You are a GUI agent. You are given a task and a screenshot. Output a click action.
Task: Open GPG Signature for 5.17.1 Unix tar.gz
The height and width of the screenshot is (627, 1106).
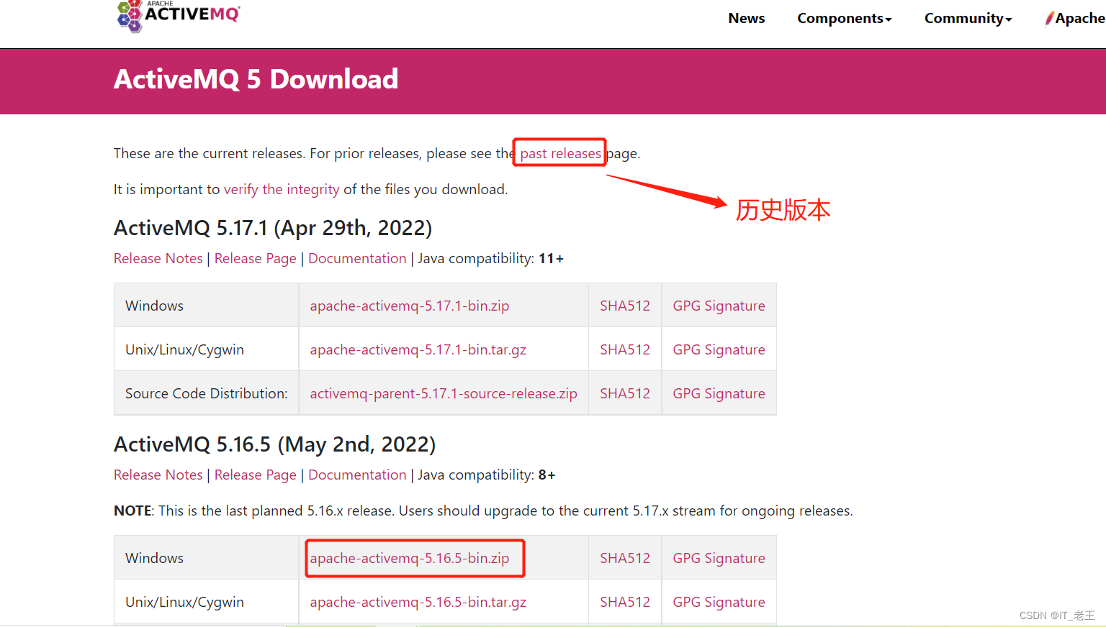pos(719,349)
